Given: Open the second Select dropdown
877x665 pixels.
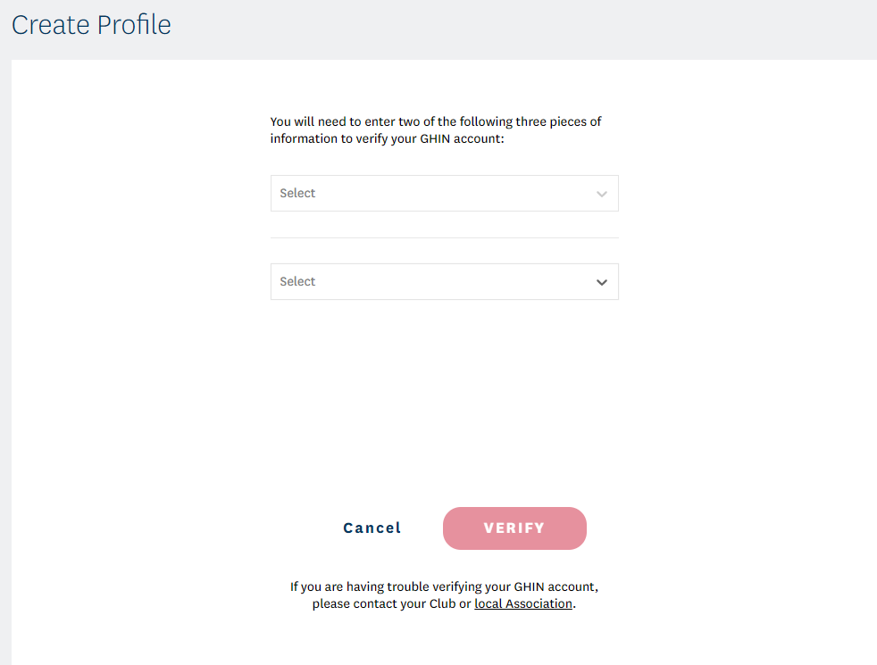Looking at the screenshot, I should [x=444, y=281].
